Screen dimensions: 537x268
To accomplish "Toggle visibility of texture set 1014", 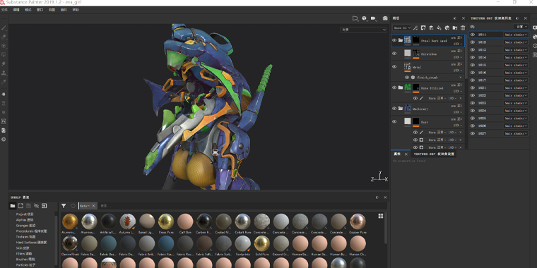I will 472,57.
